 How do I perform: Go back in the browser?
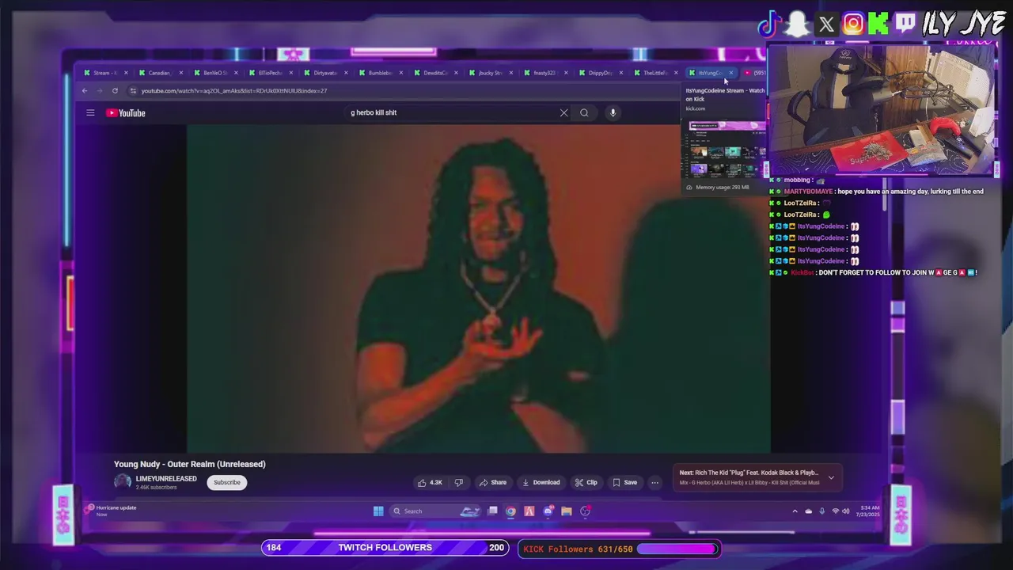(x=85, y=90)
